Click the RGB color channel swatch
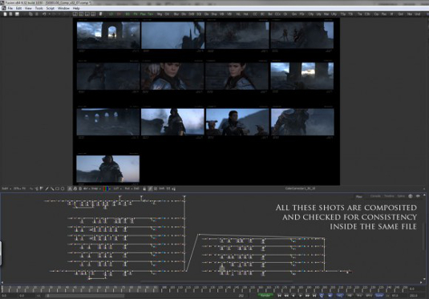Image resolution: width=429 pixels, height=299 pixels. pyautogui.click(x=106, y=188)
